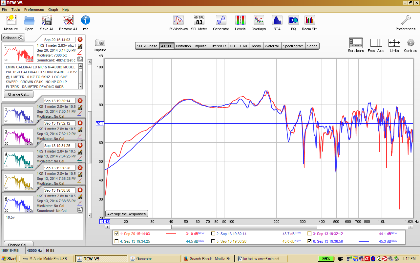
Task: Toggle the Freq. Axis mode
Action: pos(376,43)
